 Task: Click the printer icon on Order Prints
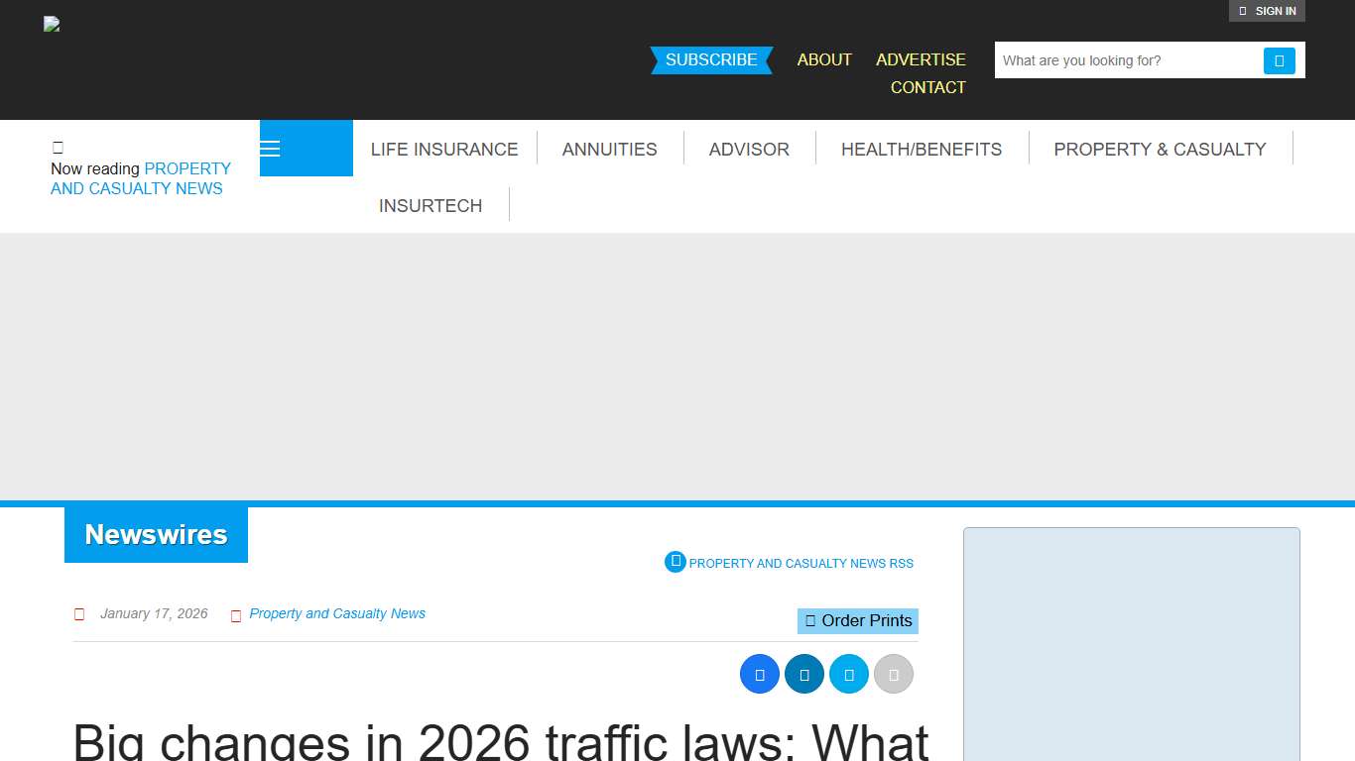pos(809,620)
